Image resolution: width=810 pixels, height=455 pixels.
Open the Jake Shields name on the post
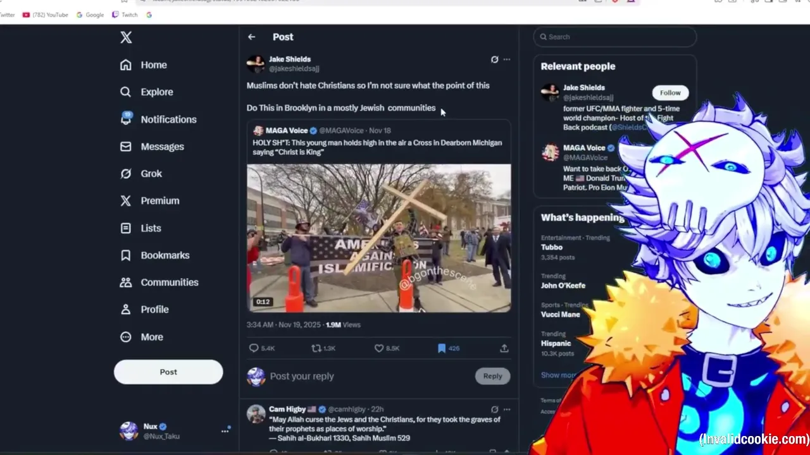(x=290, y=59)
